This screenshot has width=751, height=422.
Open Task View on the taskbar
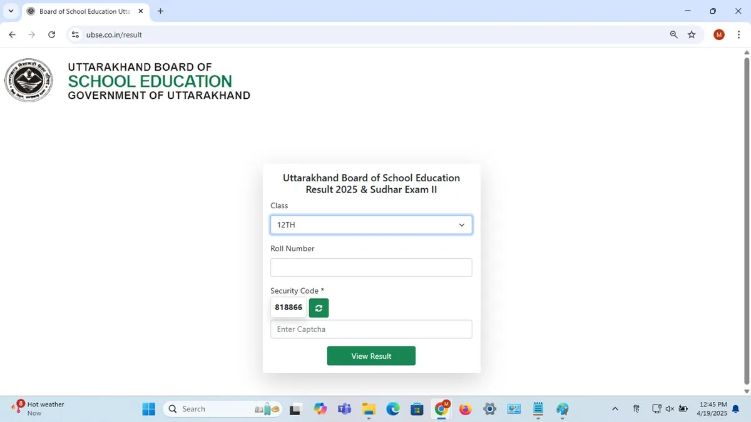(295, 409)
